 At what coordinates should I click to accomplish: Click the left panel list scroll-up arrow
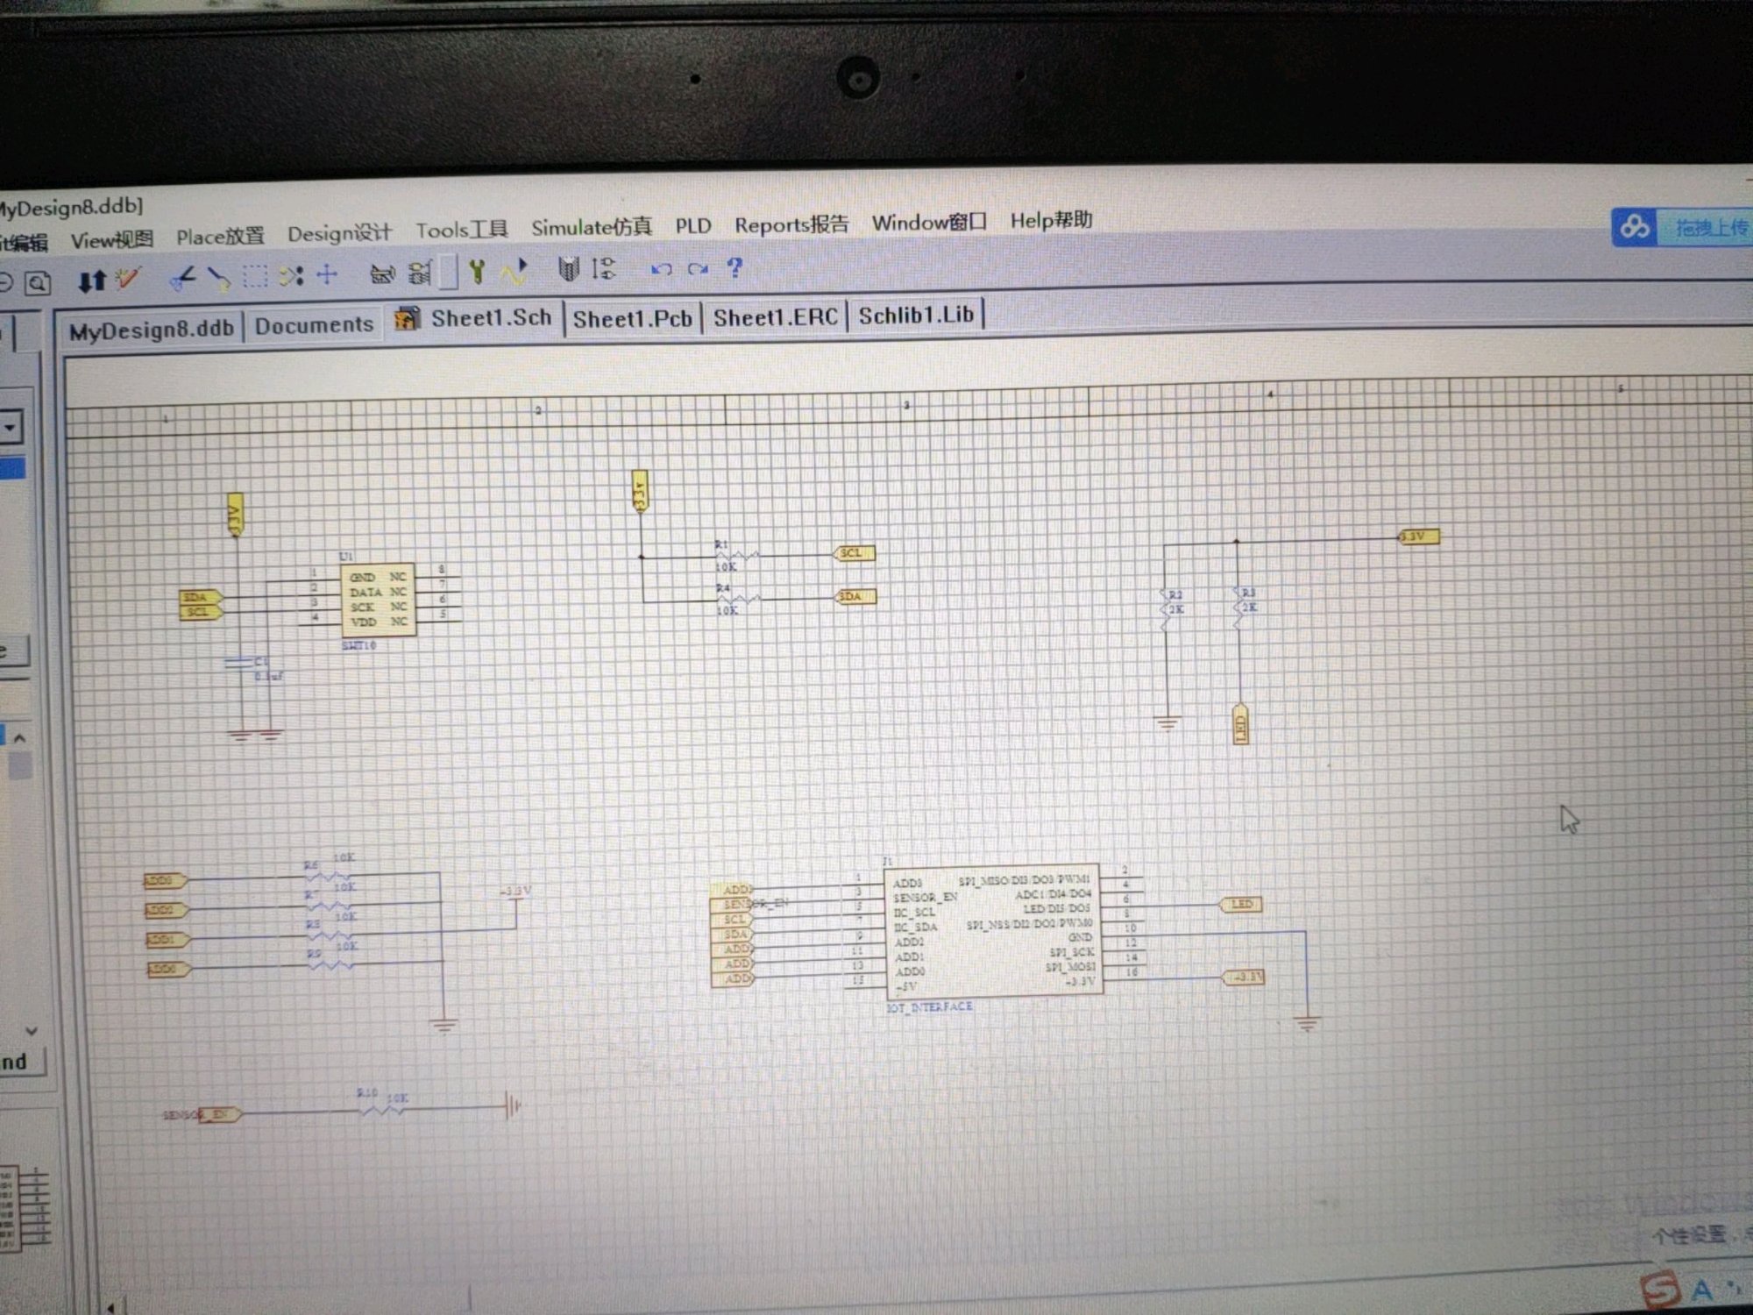19,738
